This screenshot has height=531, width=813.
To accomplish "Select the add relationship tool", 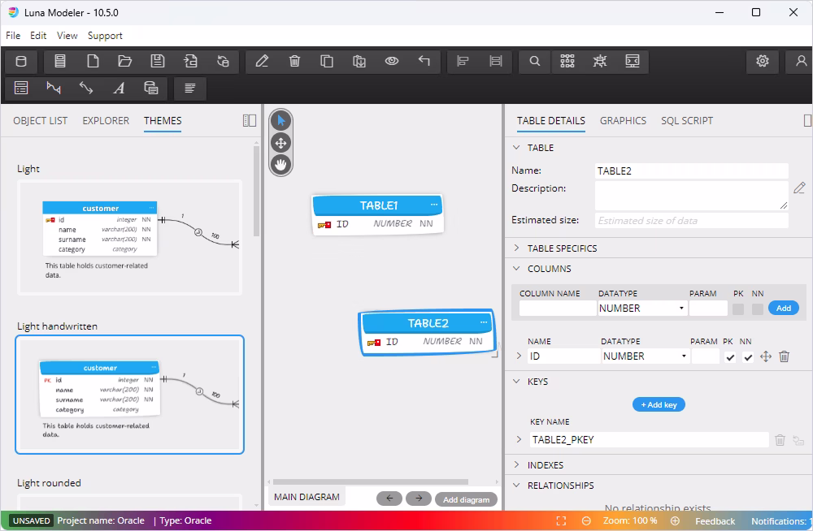I will point(54,88).
